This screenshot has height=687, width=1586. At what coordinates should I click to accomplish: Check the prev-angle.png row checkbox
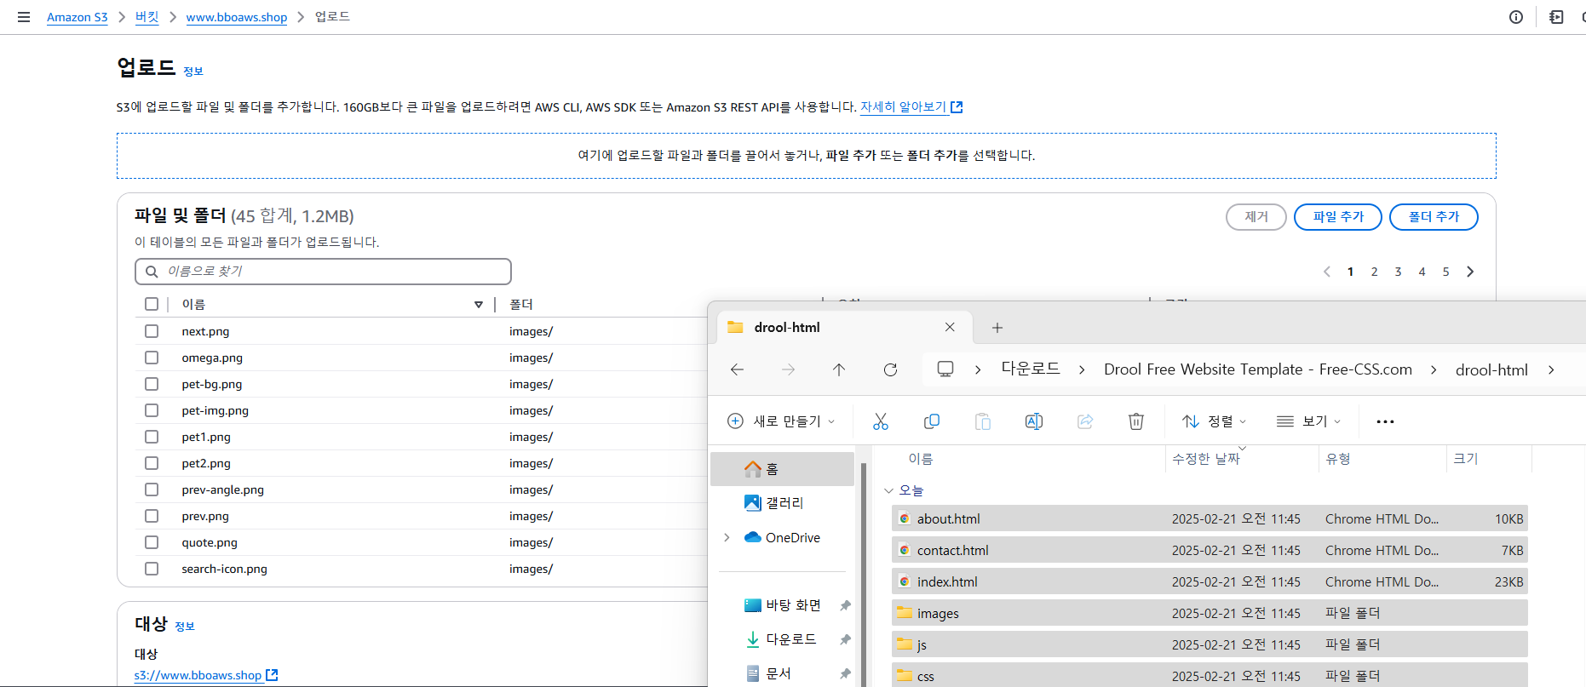click(152, 489)
